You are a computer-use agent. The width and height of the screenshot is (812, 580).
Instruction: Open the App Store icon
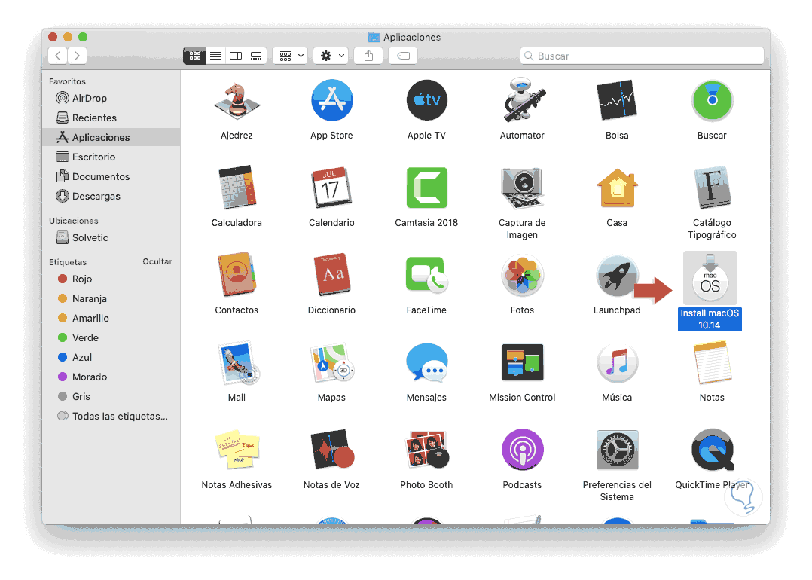(332, 100)
